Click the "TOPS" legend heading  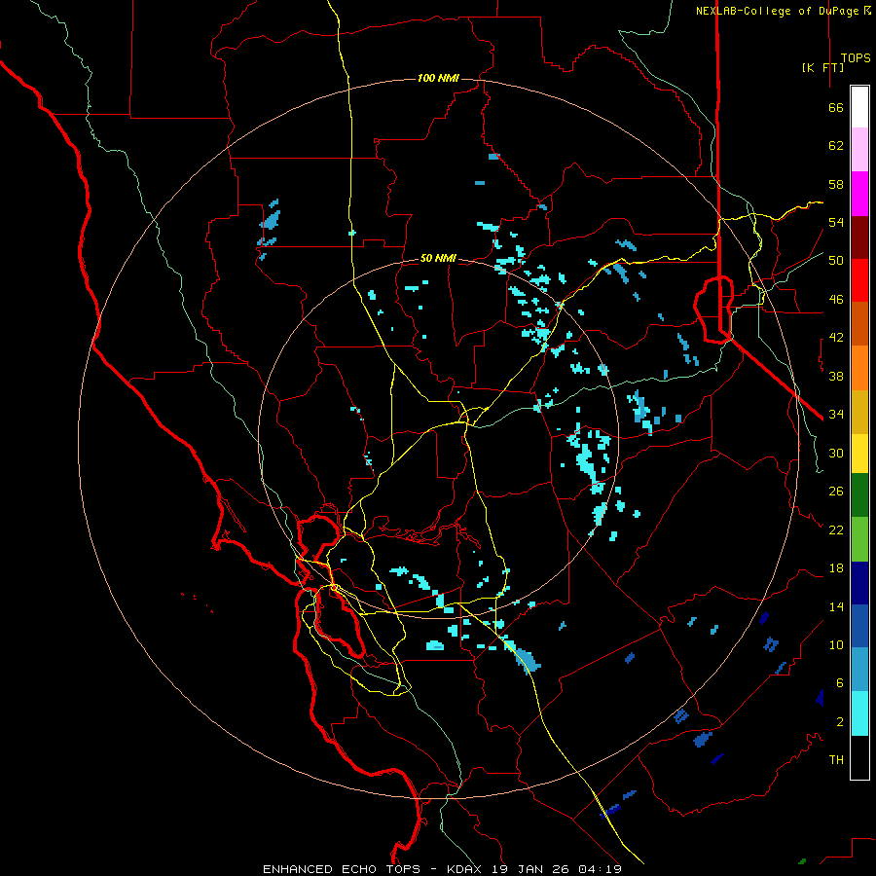pyautogui.click(x=856, y=58)
